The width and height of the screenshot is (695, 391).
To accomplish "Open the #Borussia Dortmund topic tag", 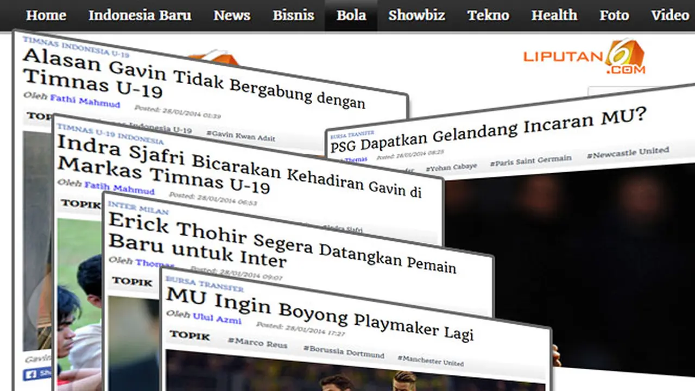I will pos(343,352).
